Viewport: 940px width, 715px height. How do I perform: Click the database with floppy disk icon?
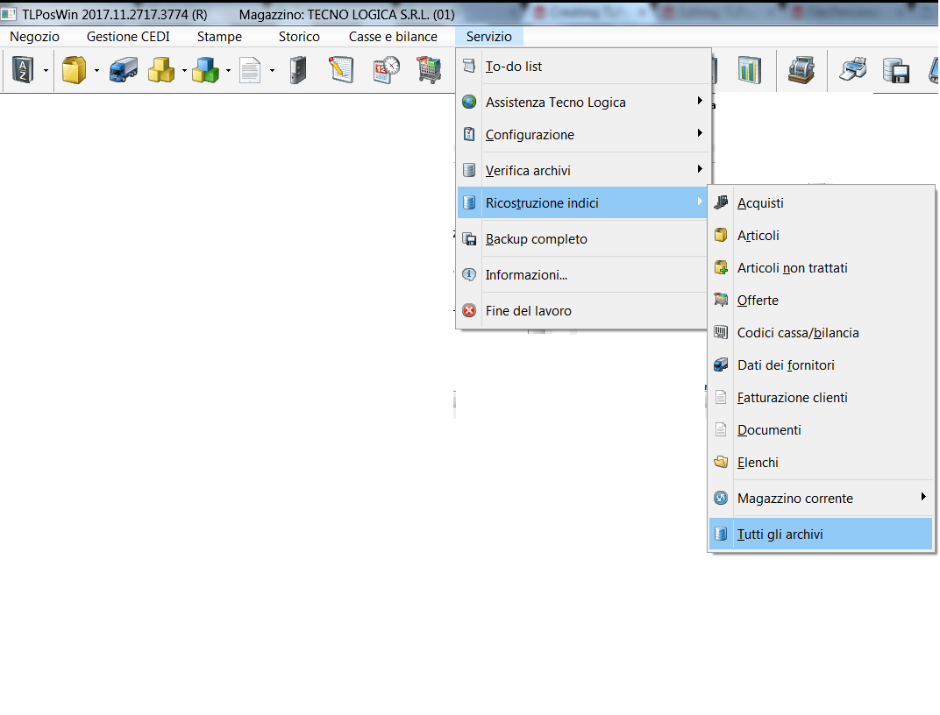(895, 70)
